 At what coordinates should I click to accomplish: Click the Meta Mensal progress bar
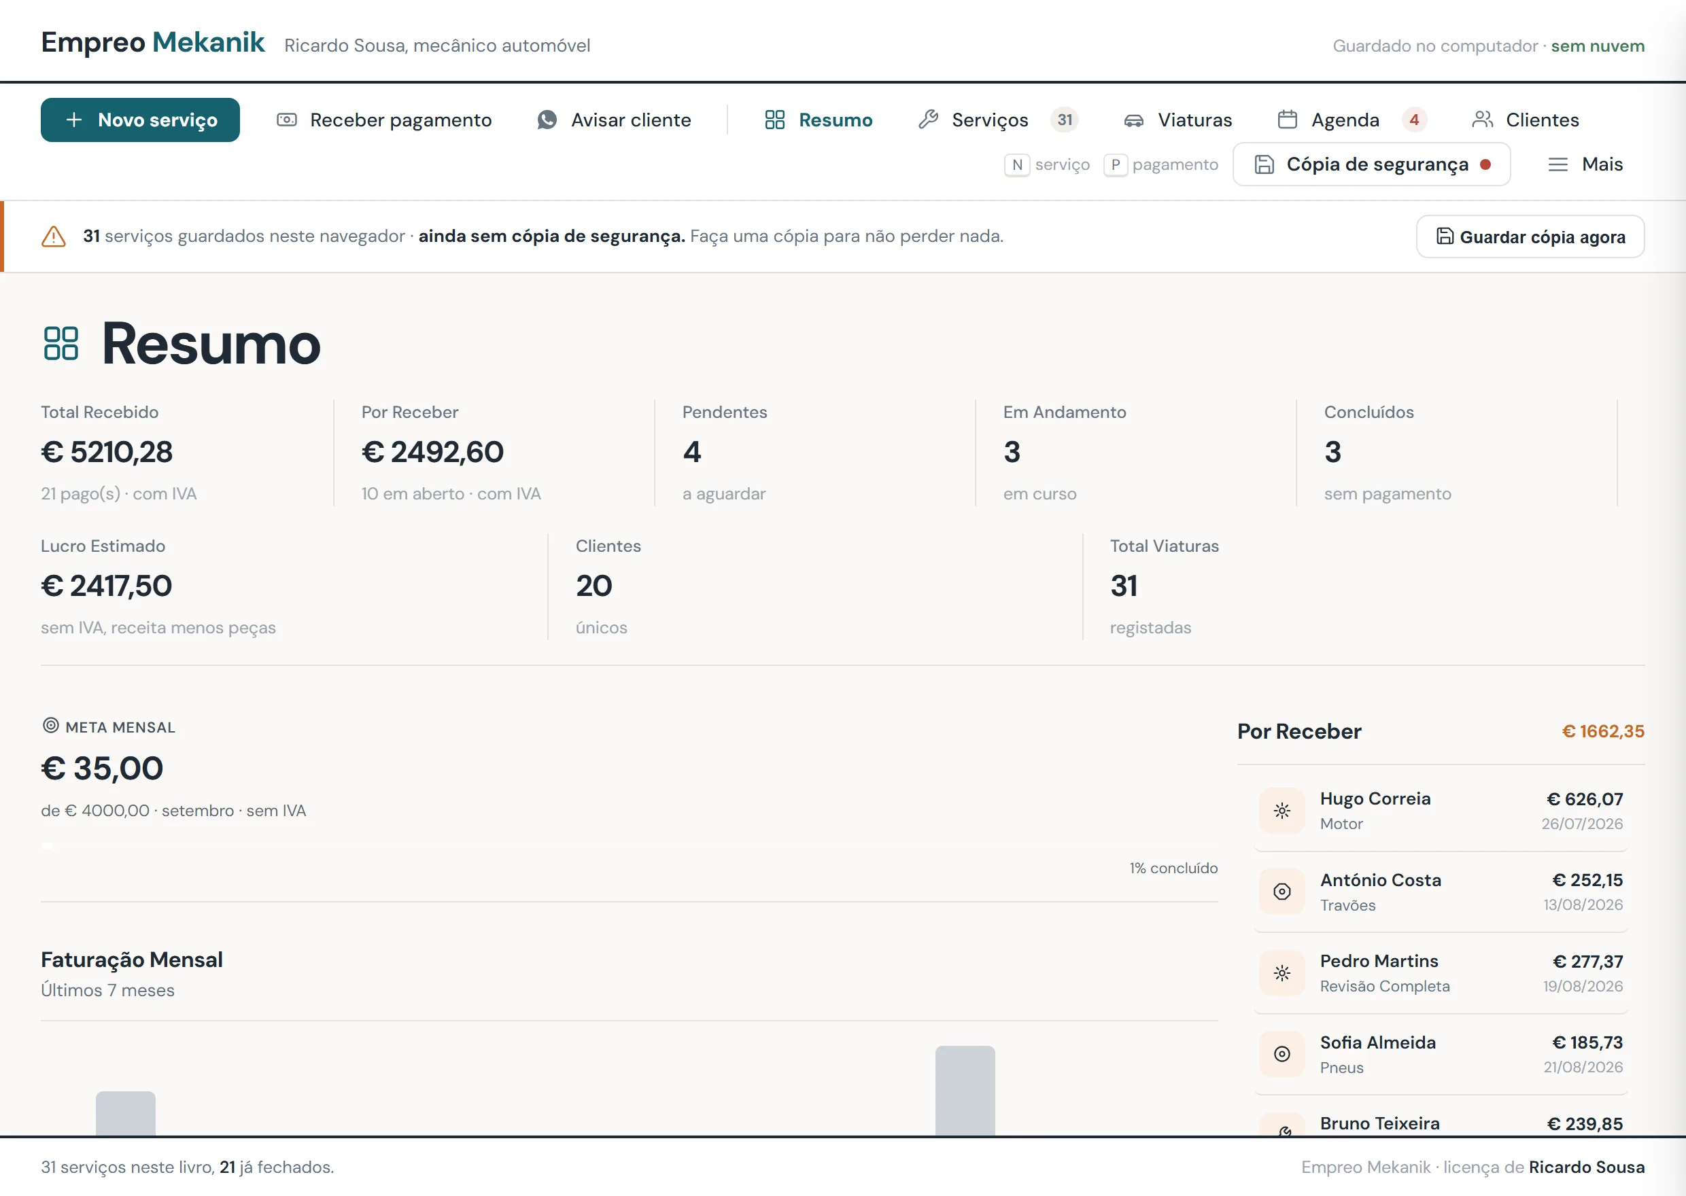[629, 845]
